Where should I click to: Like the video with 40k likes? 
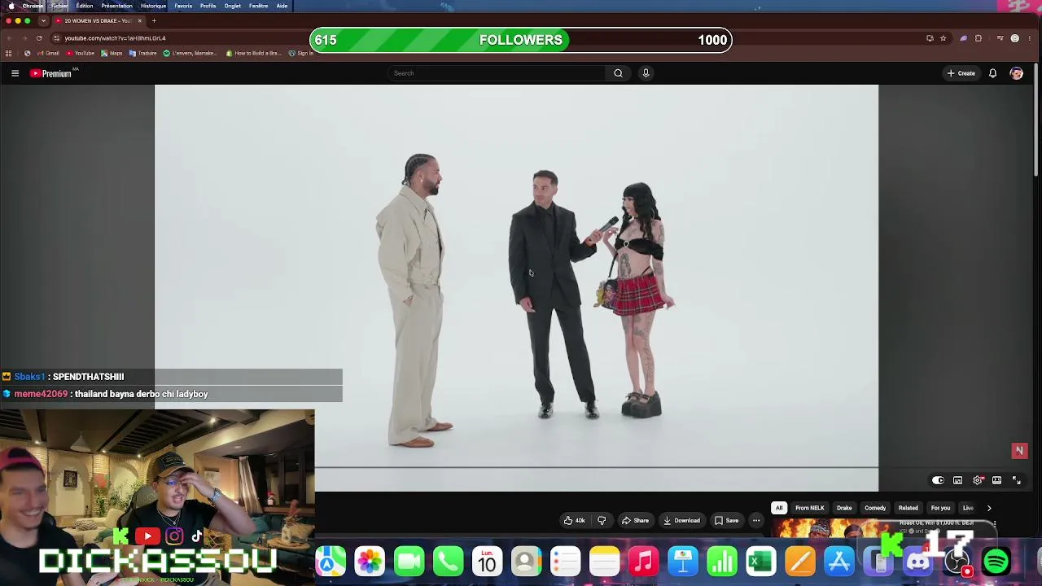pyautogui.click(x=574, y=521)
